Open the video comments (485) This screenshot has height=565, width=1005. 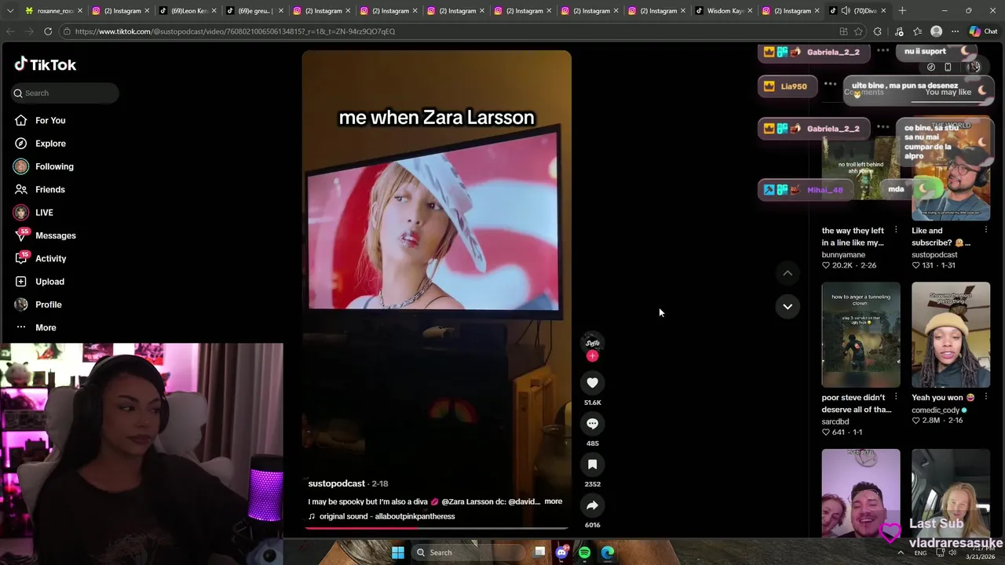point(592,424)
